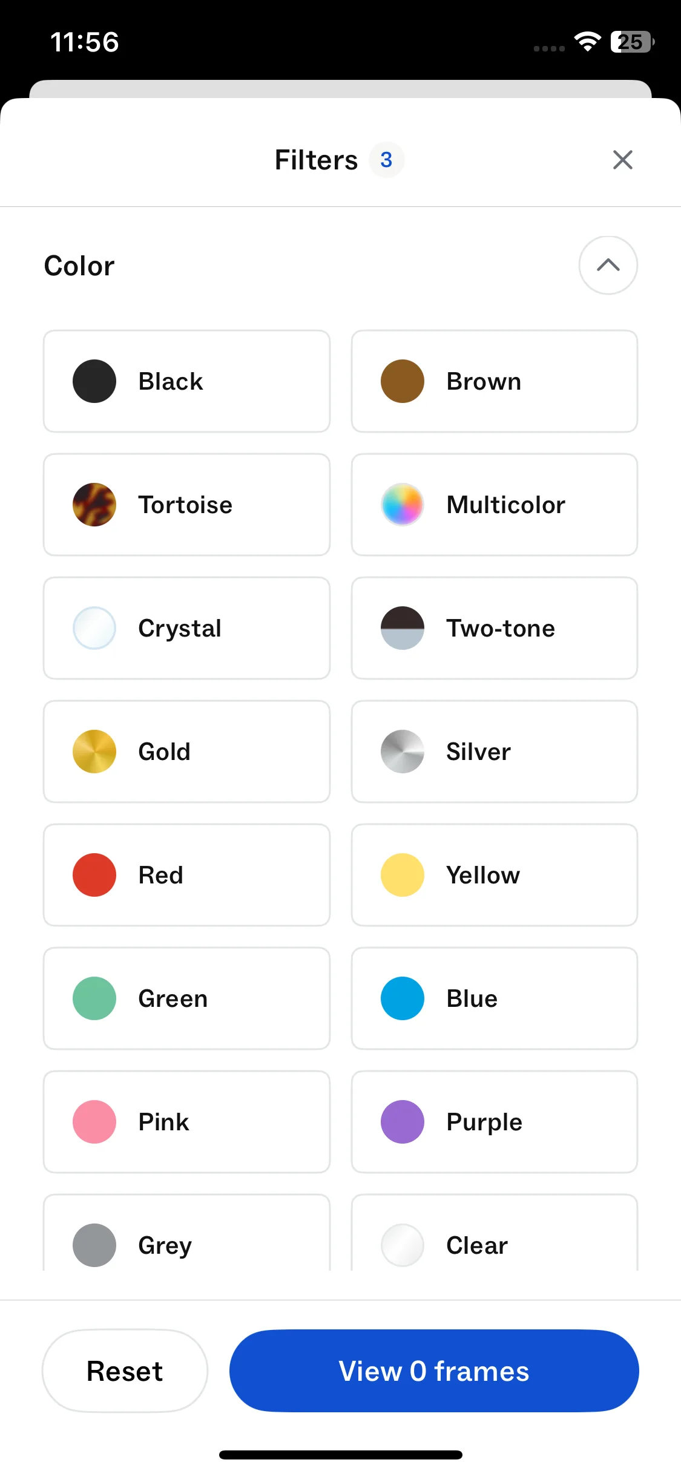Image resolution: width=681 pixels, height=1474 pixels.
Task: Select the Black color filter
Action: (186, 381)
